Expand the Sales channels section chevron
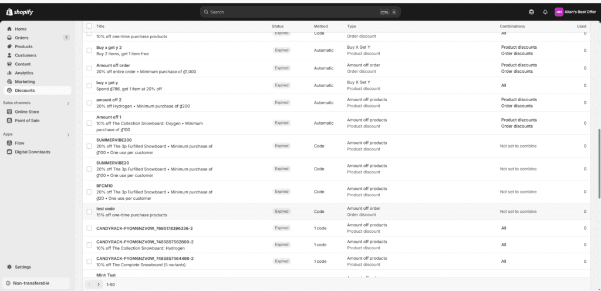Screen dimensions: 601x291 point(68,103)
